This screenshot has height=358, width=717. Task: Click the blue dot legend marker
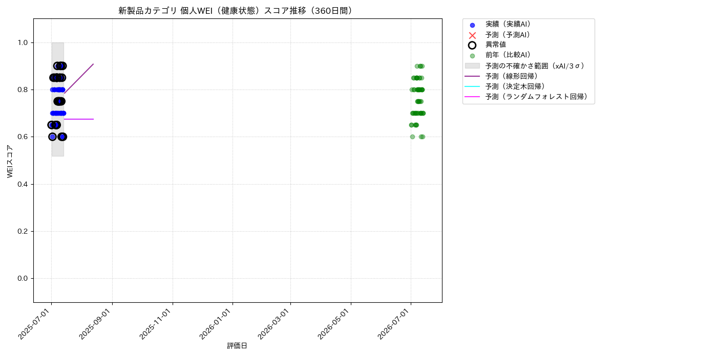(472, 25)
